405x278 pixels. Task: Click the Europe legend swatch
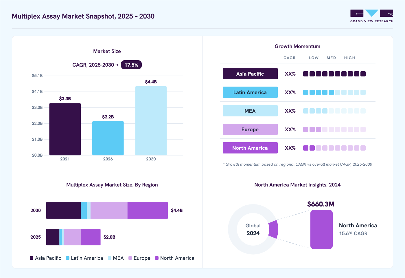130,258
